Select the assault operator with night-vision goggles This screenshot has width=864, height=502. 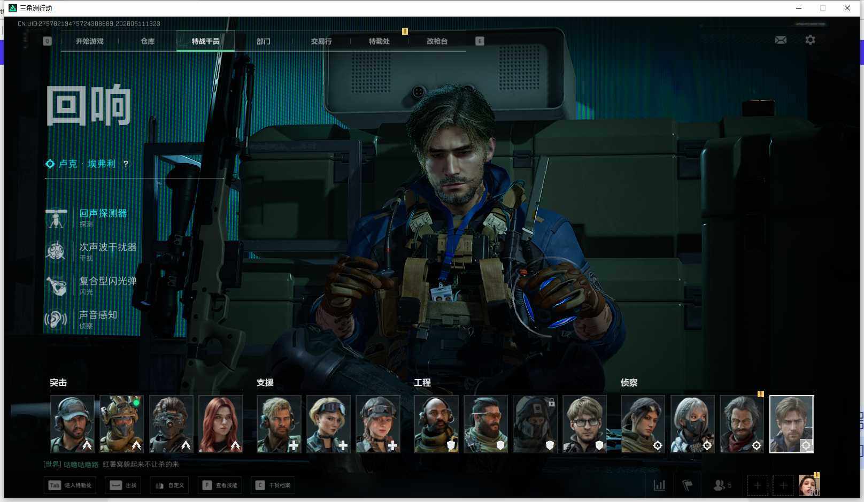pyautogui.click(x=171, y=424)
